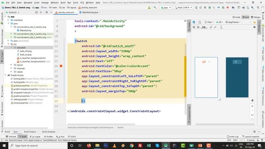265x149 pixels.
Task: Expand the mipmap folder in tree
Action: pos(11,68)
